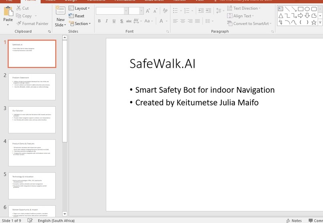This screenshot has width=323, height=223.
Task: Select the Right Brace shape
Action: pos(307,22)
